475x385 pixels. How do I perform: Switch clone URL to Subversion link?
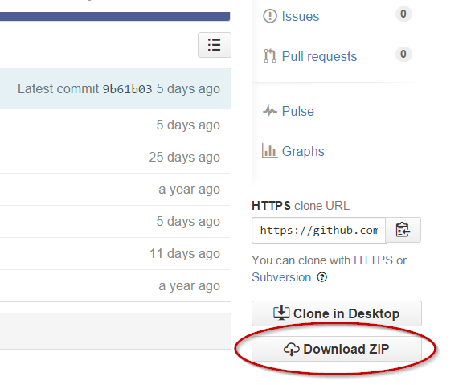[x=282, y=277]
